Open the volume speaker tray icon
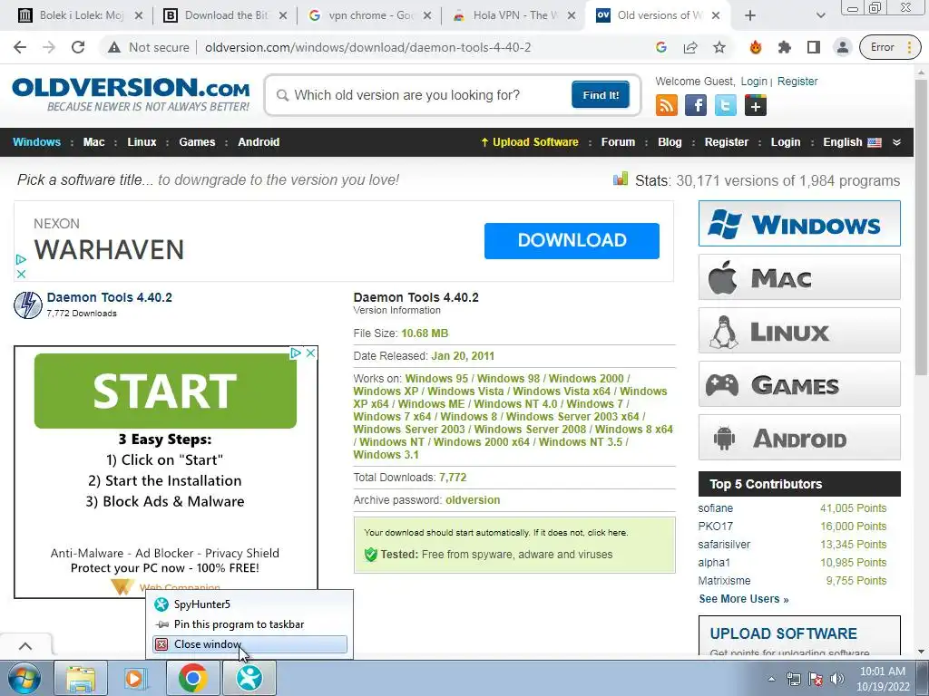 click(837, 679)
